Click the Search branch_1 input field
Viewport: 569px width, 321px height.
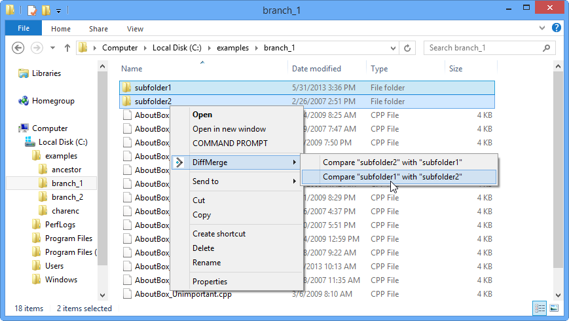[x=485, y=48]
